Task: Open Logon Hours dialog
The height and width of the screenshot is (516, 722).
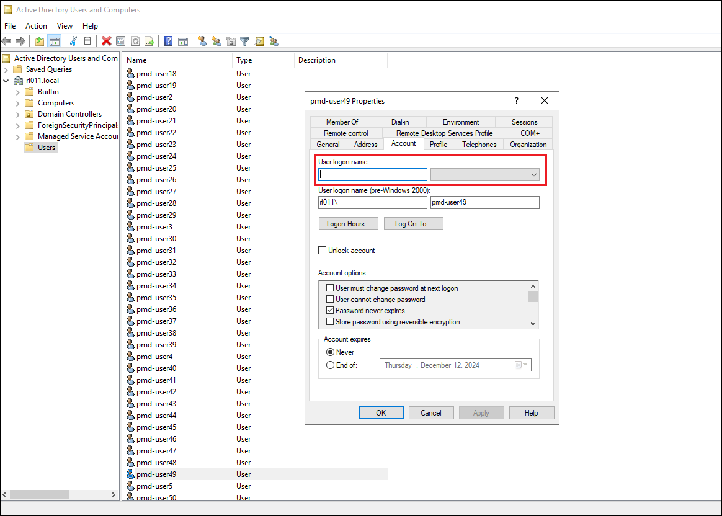Action: click(x=349, y=224)
